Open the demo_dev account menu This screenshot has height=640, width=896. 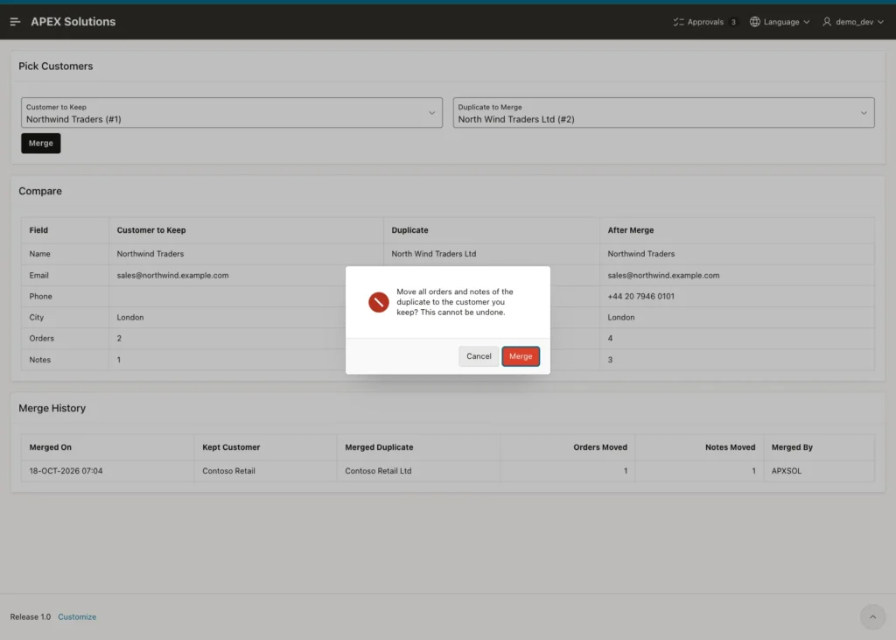pos(853,22)
